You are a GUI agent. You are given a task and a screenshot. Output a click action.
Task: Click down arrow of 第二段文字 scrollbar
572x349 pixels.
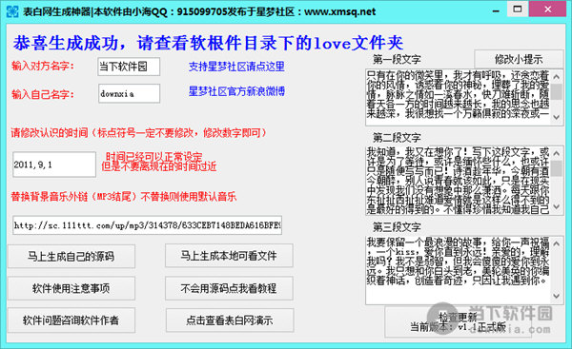tap(557, 206)
